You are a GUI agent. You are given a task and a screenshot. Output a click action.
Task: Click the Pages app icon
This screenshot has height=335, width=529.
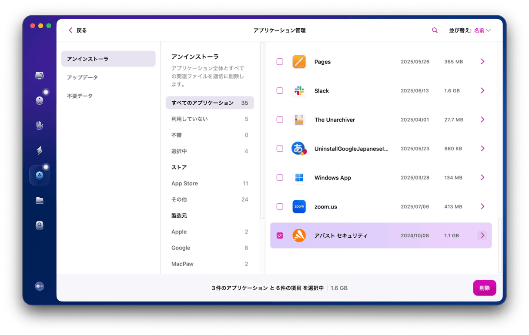coord(299,62)
